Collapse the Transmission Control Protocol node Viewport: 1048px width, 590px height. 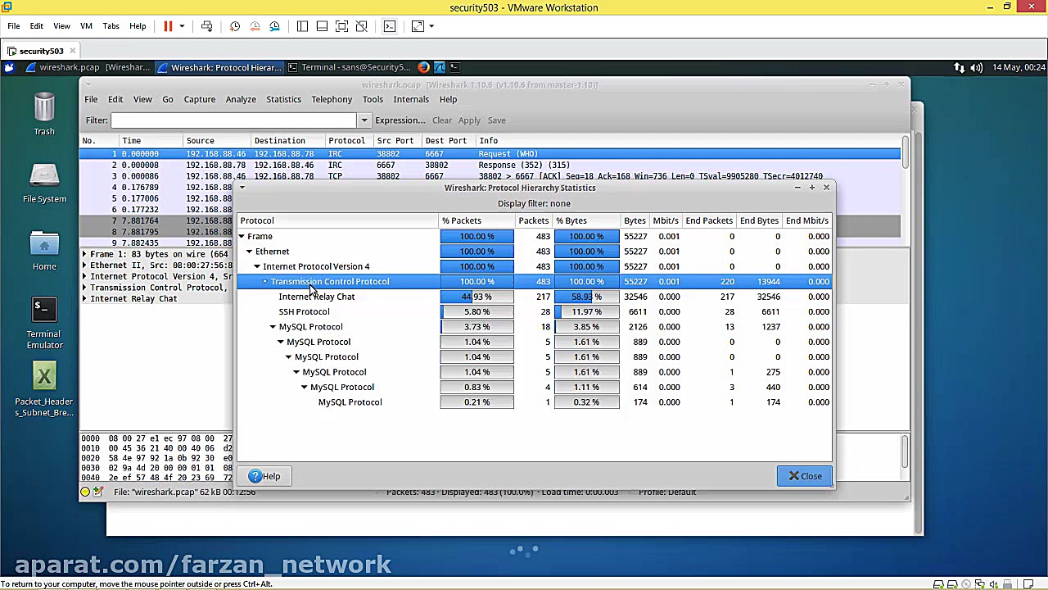pos(264,282)
